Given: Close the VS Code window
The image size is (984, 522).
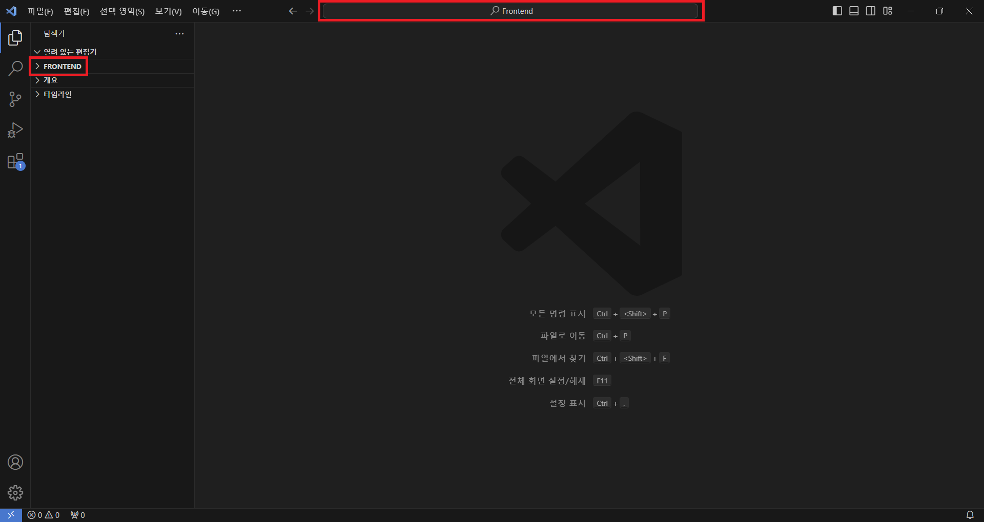Looking at the screenshot, I should coord(969,11).
